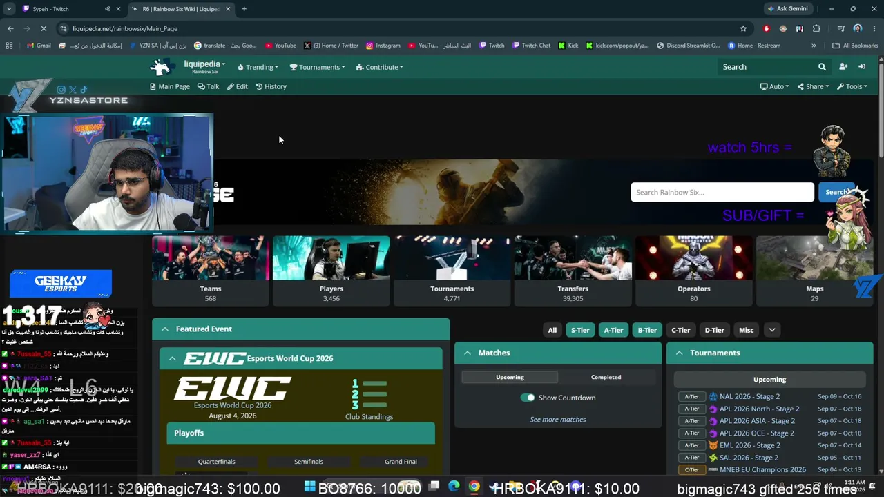Image resolution: width=884 pixels, height=497 pixels.
Task: Open the Instagram bookmark
Action: point(383,46)
